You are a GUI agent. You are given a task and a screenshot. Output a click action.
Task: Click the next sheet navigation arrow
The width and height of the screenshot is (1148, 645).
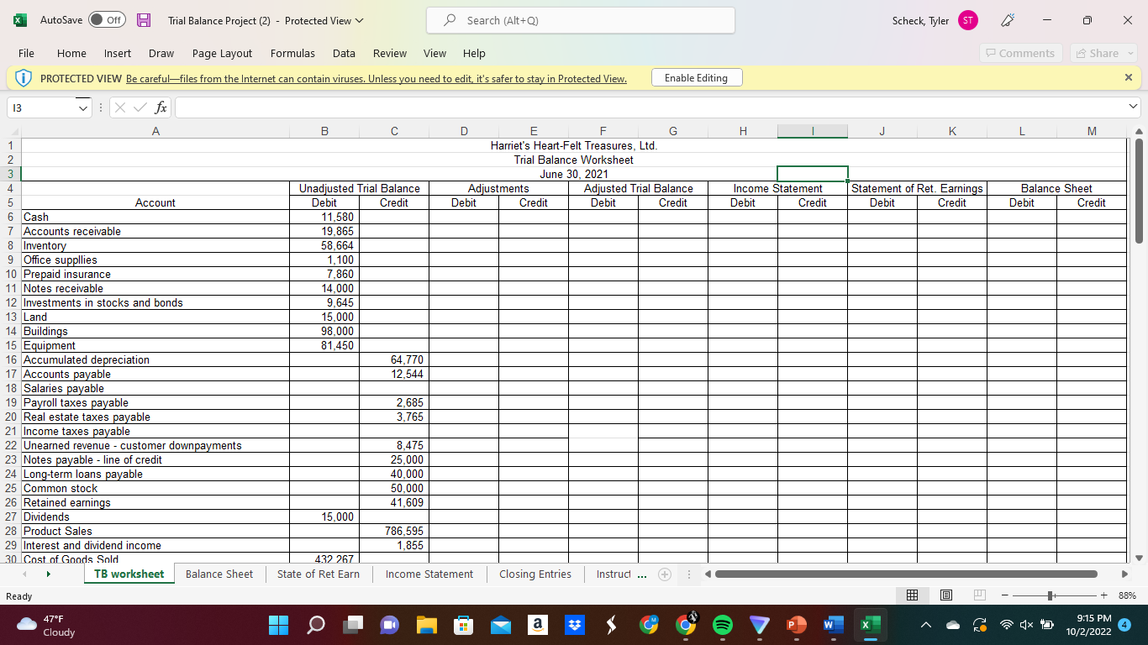point(49,574)
